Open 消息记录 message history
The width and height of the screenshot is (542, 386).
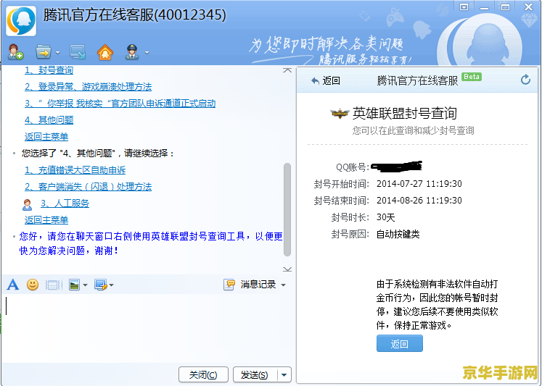coord(250,285)
